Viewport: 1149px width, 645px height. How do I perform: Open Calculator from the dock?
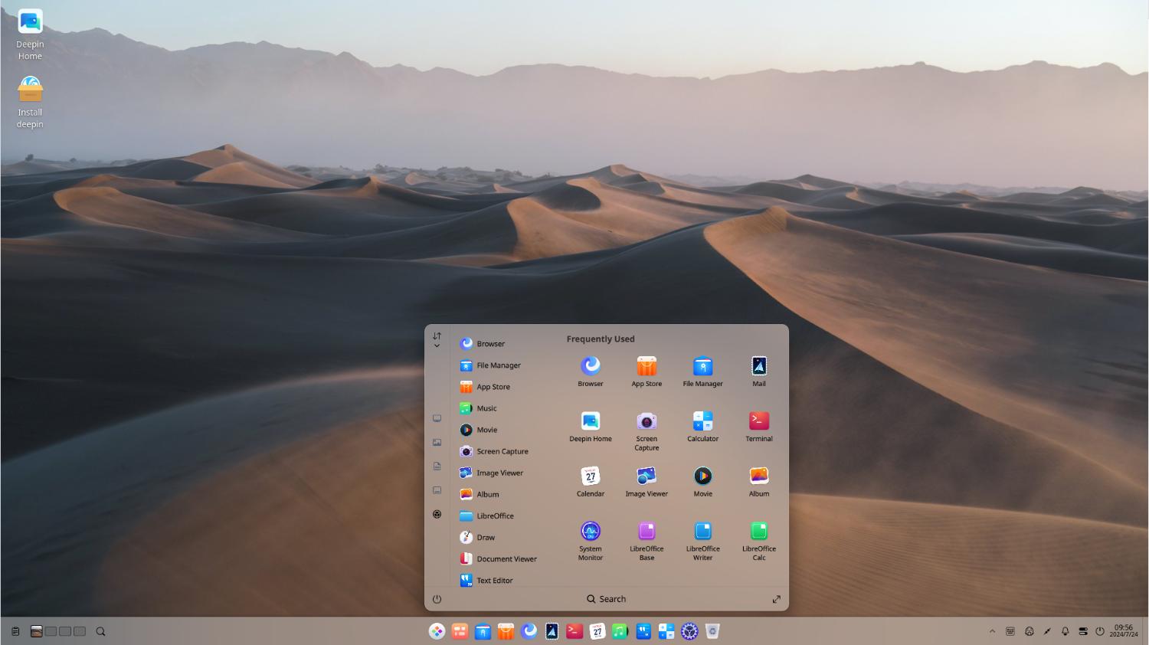pyautogui.click(x=666, y=631)
